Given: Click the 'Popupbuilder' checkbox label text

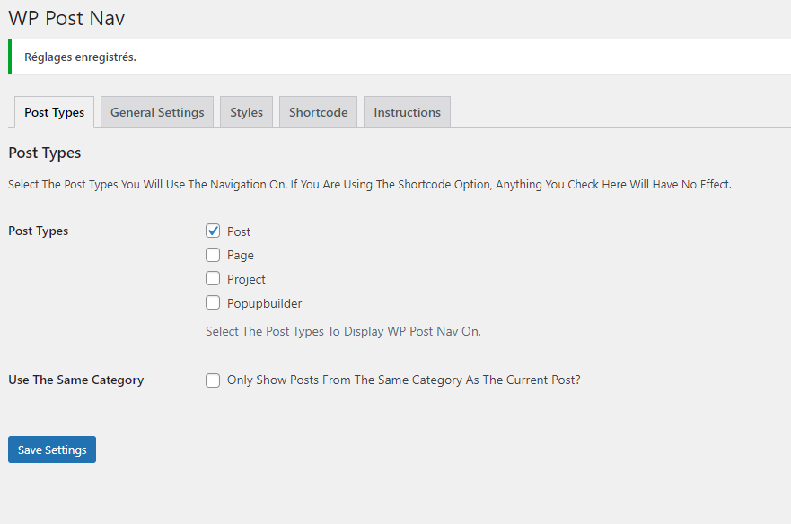Looking at the screenshot, I should (x=264, y=303).
